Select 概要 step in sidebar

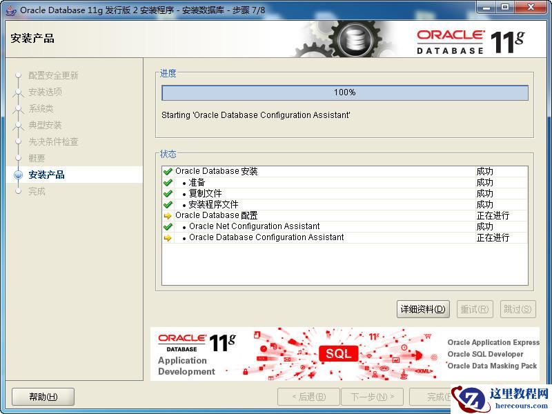(x=37, y=158)
